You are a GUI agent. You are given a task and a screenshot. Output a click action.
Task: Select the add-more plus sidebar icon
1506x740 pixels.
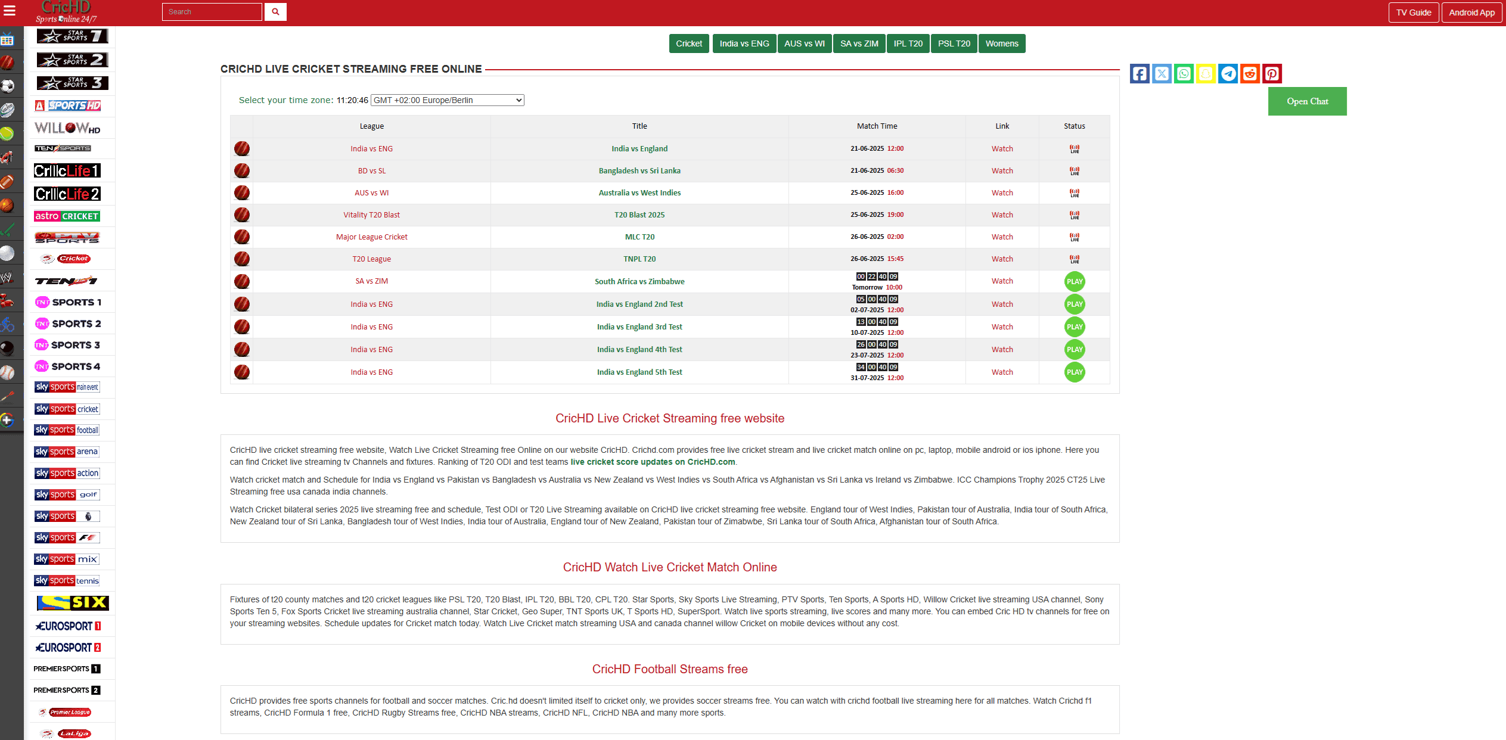click(x=7, y=420)
